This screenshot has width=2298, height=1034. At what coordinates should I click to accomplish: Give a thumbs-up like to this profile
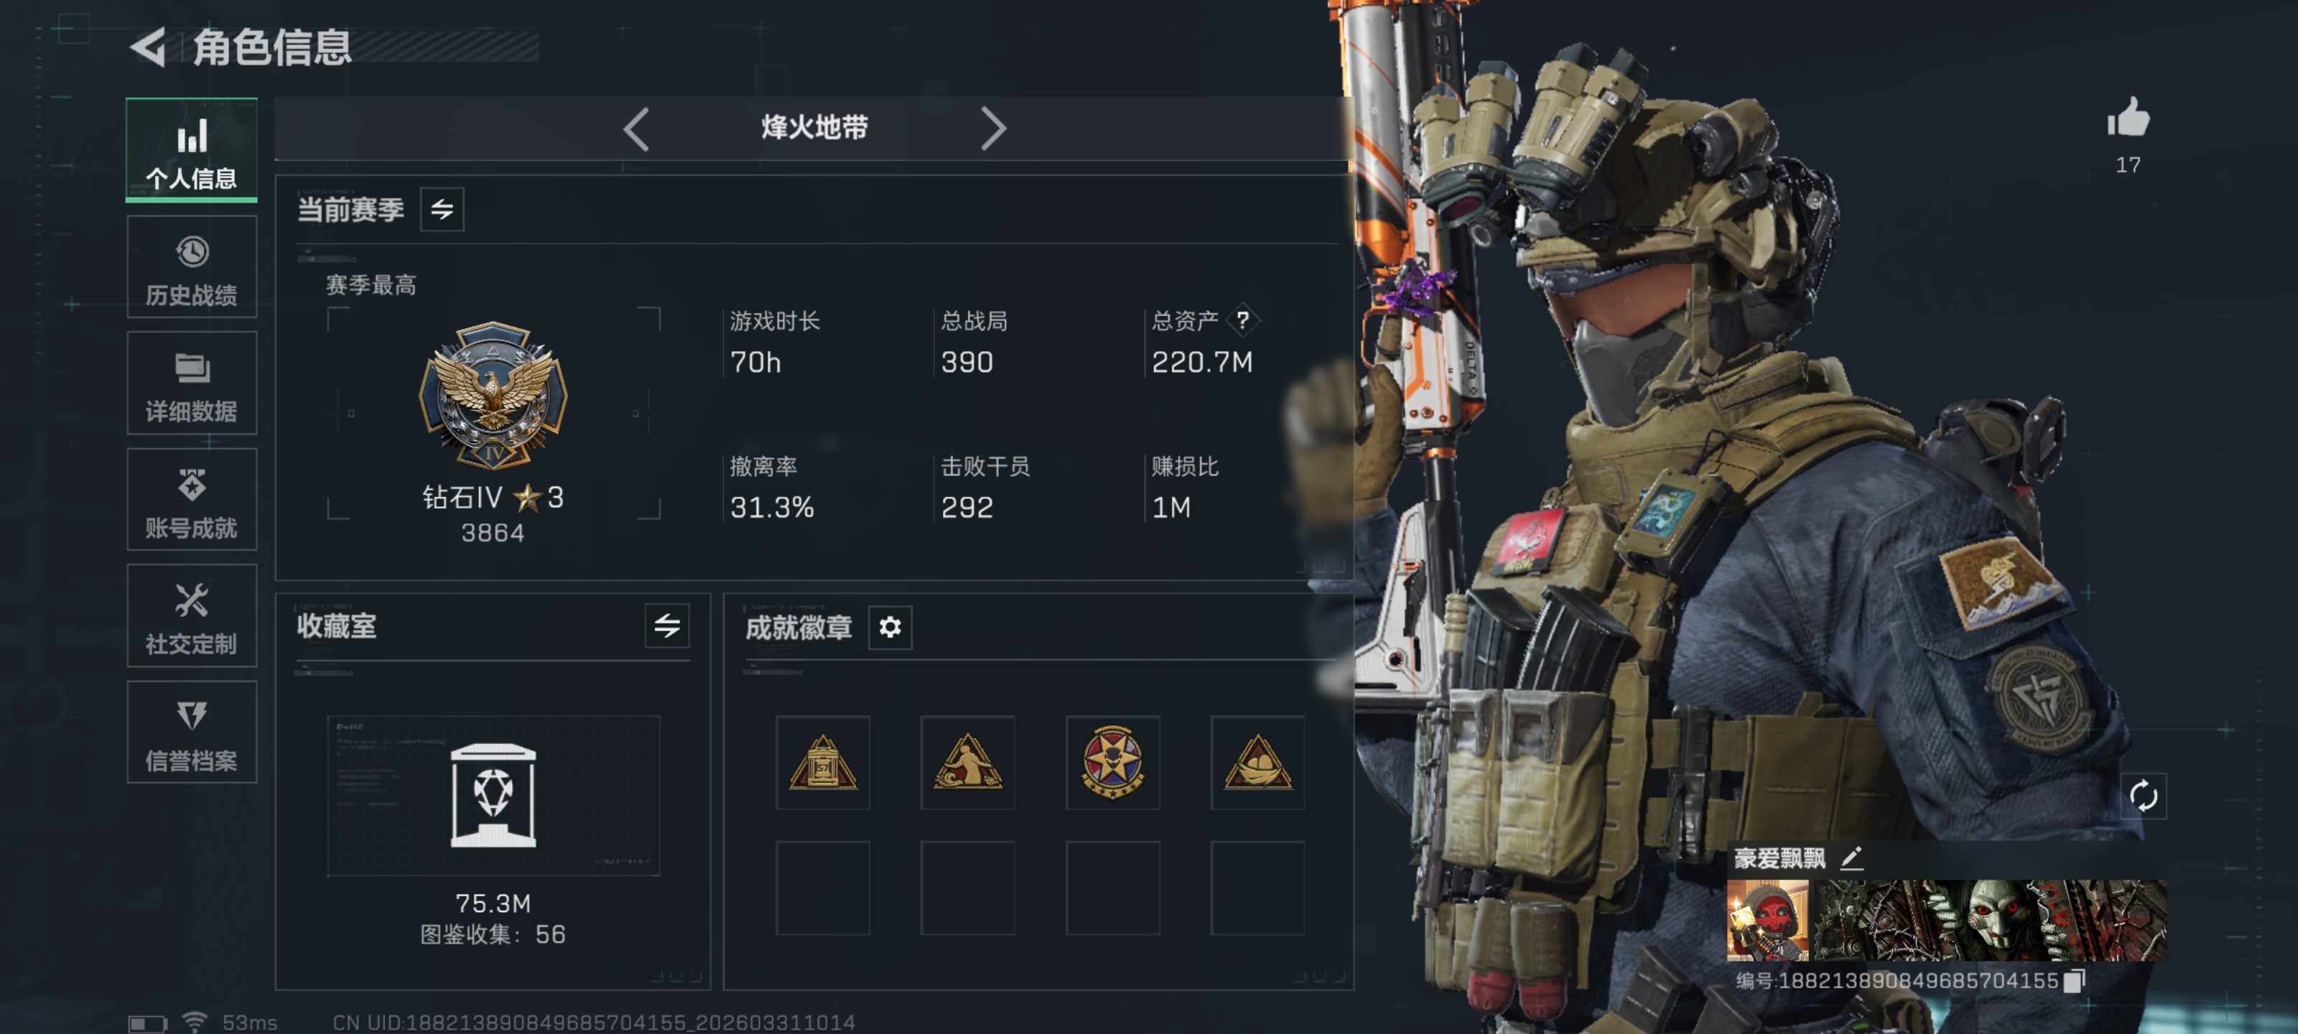[x=2128, y=118]
